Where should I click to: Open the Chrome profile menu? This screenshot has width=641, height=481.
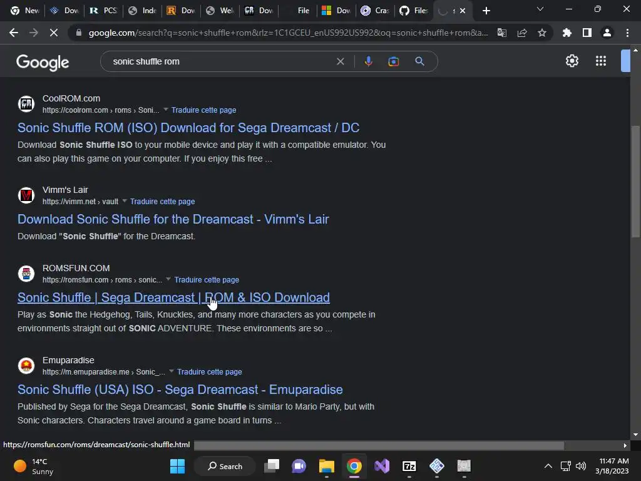coord(607,33)
